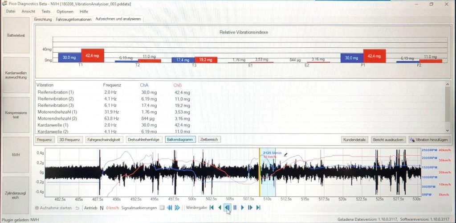
Task: Select the Zeitbereich view
Action: point(209,140)
